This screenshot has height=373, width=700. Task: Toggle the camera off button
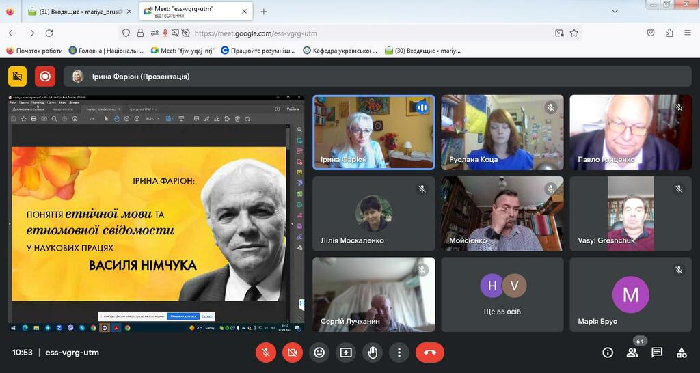(x=293, y=353)
